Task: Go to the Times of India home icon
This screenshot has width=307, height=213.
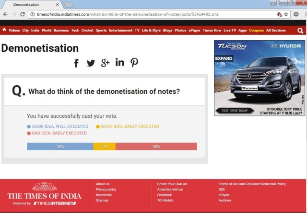Action: (4, 30)
